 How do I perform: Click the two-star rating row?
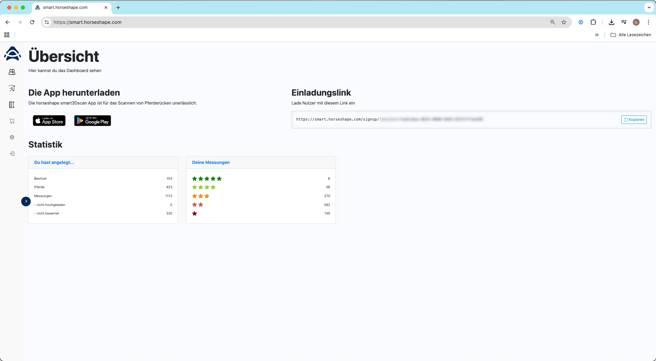tap(261, 205)
